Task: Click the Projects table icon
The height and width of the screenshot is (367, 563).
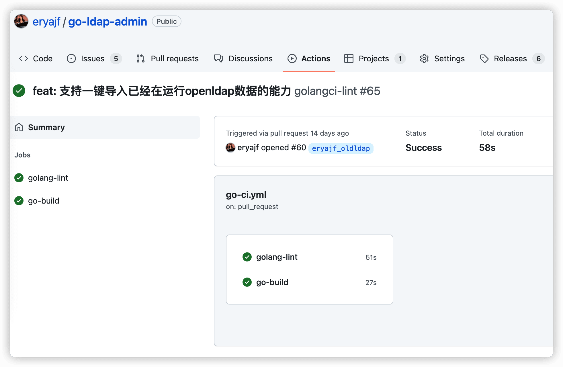Action: 349,58
